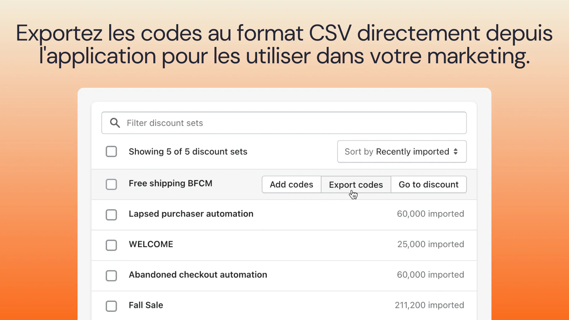Open Go to discount
The width and height of the screenshot is (569, 320).
(429, 185)
